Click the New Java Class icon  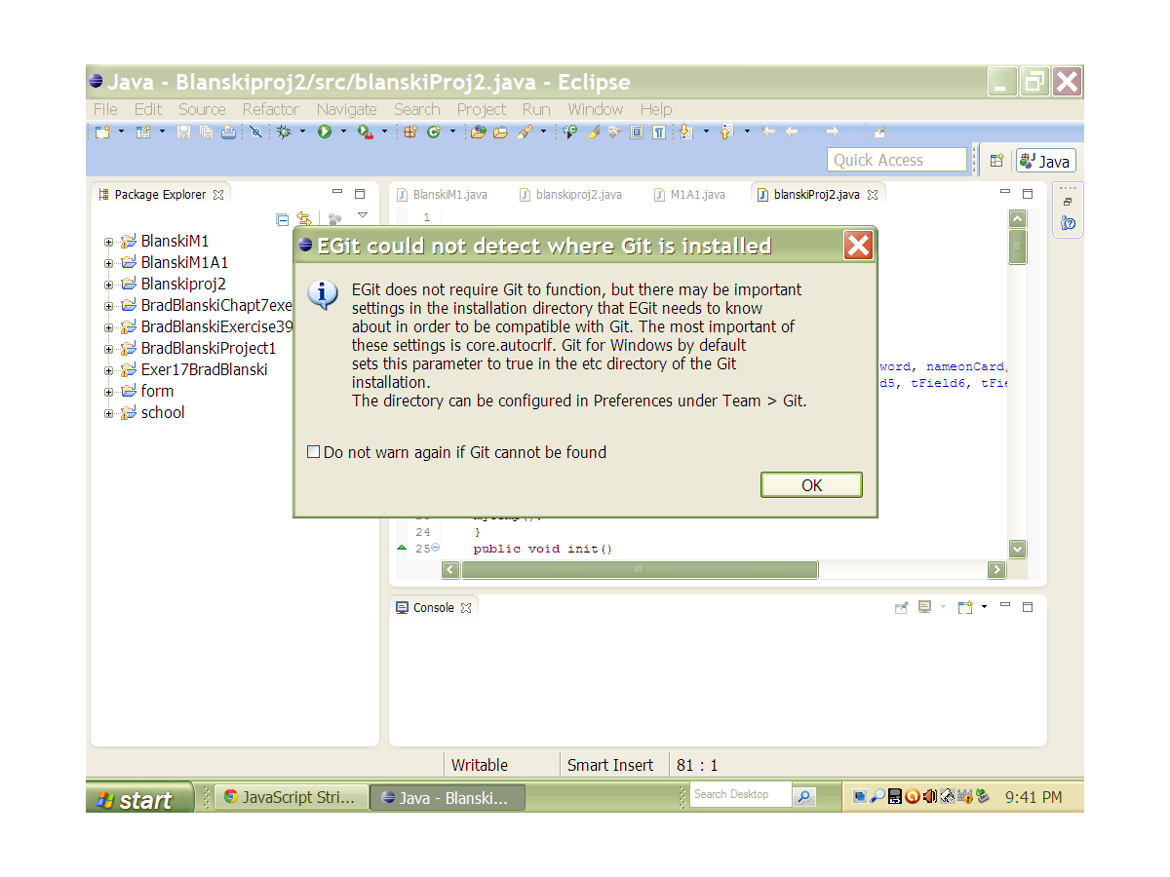pyautogui.click(x=434, y=132)
